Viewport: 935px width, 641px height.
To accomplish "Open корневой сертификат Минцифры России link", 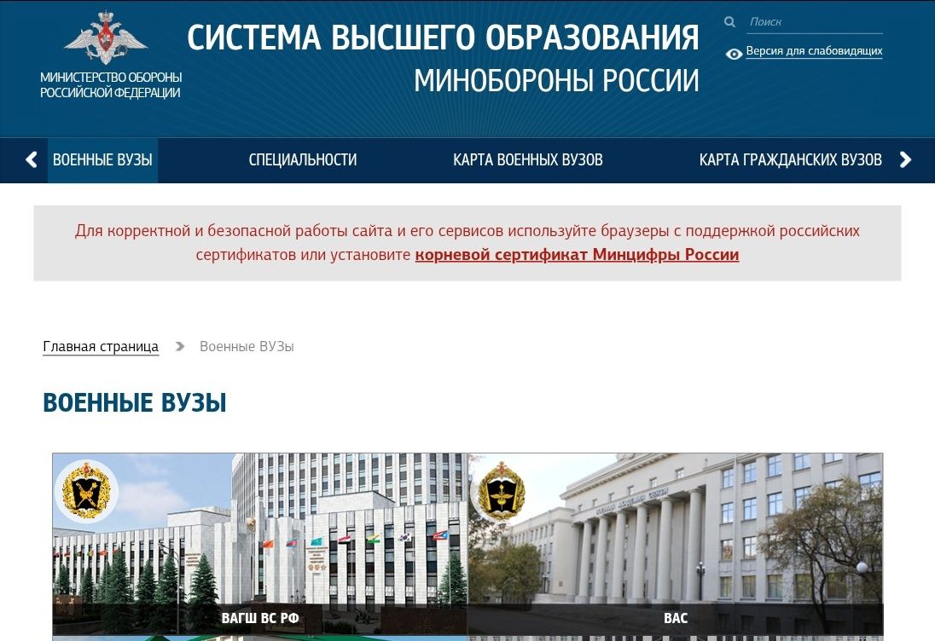I will click(577, 255).
